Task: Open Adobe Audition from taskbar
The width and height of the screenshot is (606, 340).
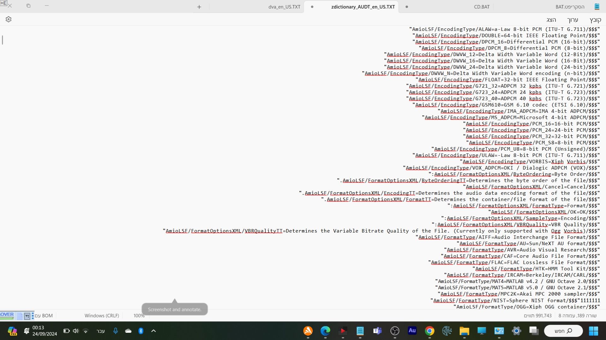Action: 412,331
